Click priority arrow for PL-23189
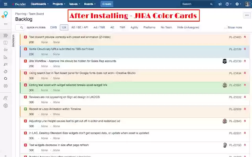The image size is (252, 157). (245, 49)
